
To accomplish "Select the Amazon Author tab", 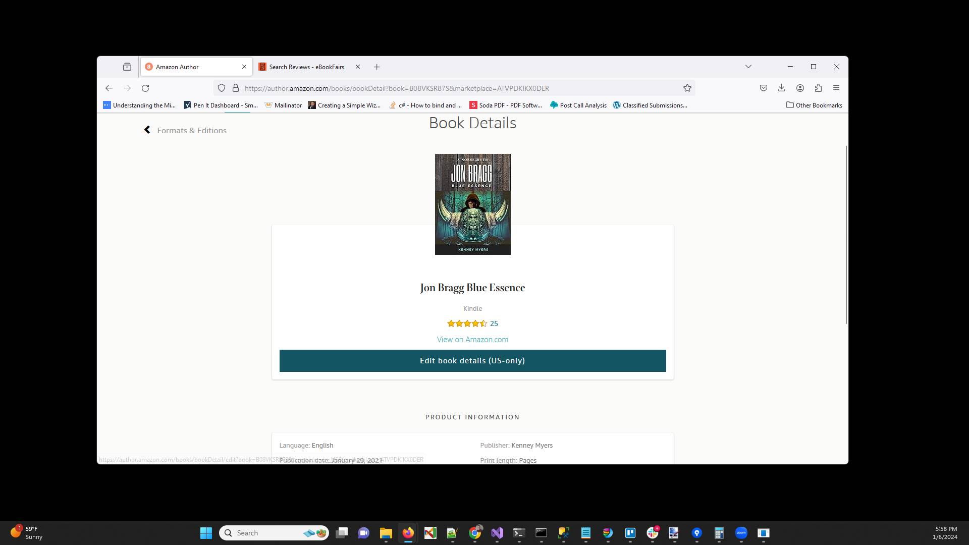I will click(x=192, y=67).
